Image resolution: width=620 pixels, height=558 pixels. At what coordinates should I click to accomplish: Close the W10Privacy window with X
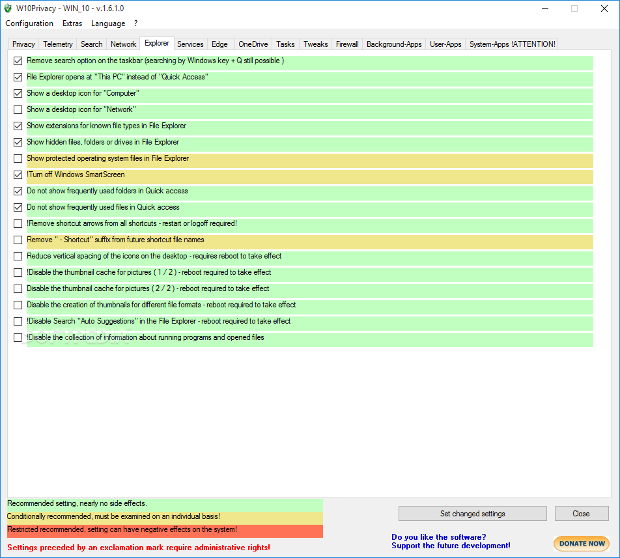click(x=604, y=8)
